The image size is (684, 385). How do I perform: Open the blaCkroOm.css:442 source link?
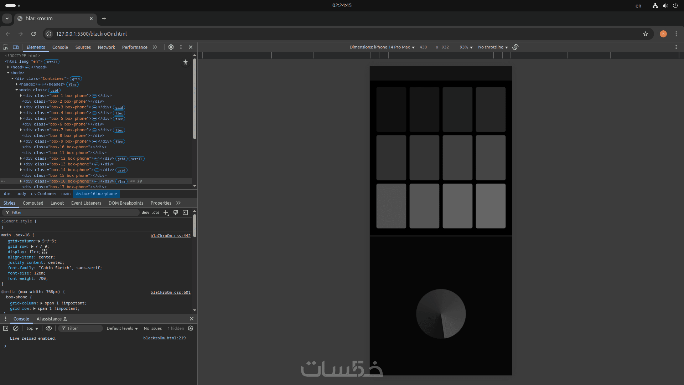click(170, 236)
